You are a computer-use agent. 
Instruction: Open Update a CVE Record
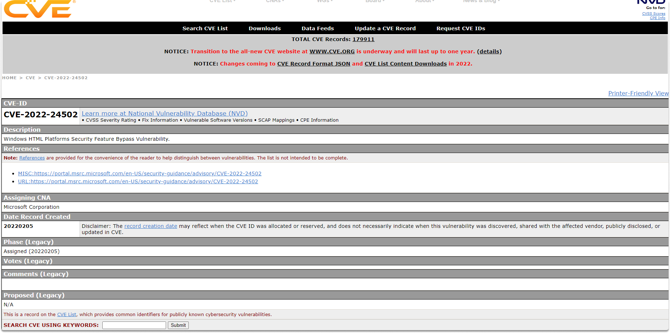385,28
